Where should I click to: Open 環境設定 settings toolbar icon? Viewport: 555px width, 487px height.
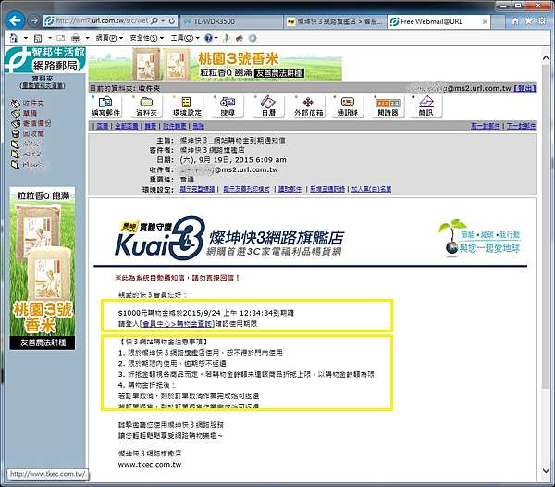tap(187, 106)
